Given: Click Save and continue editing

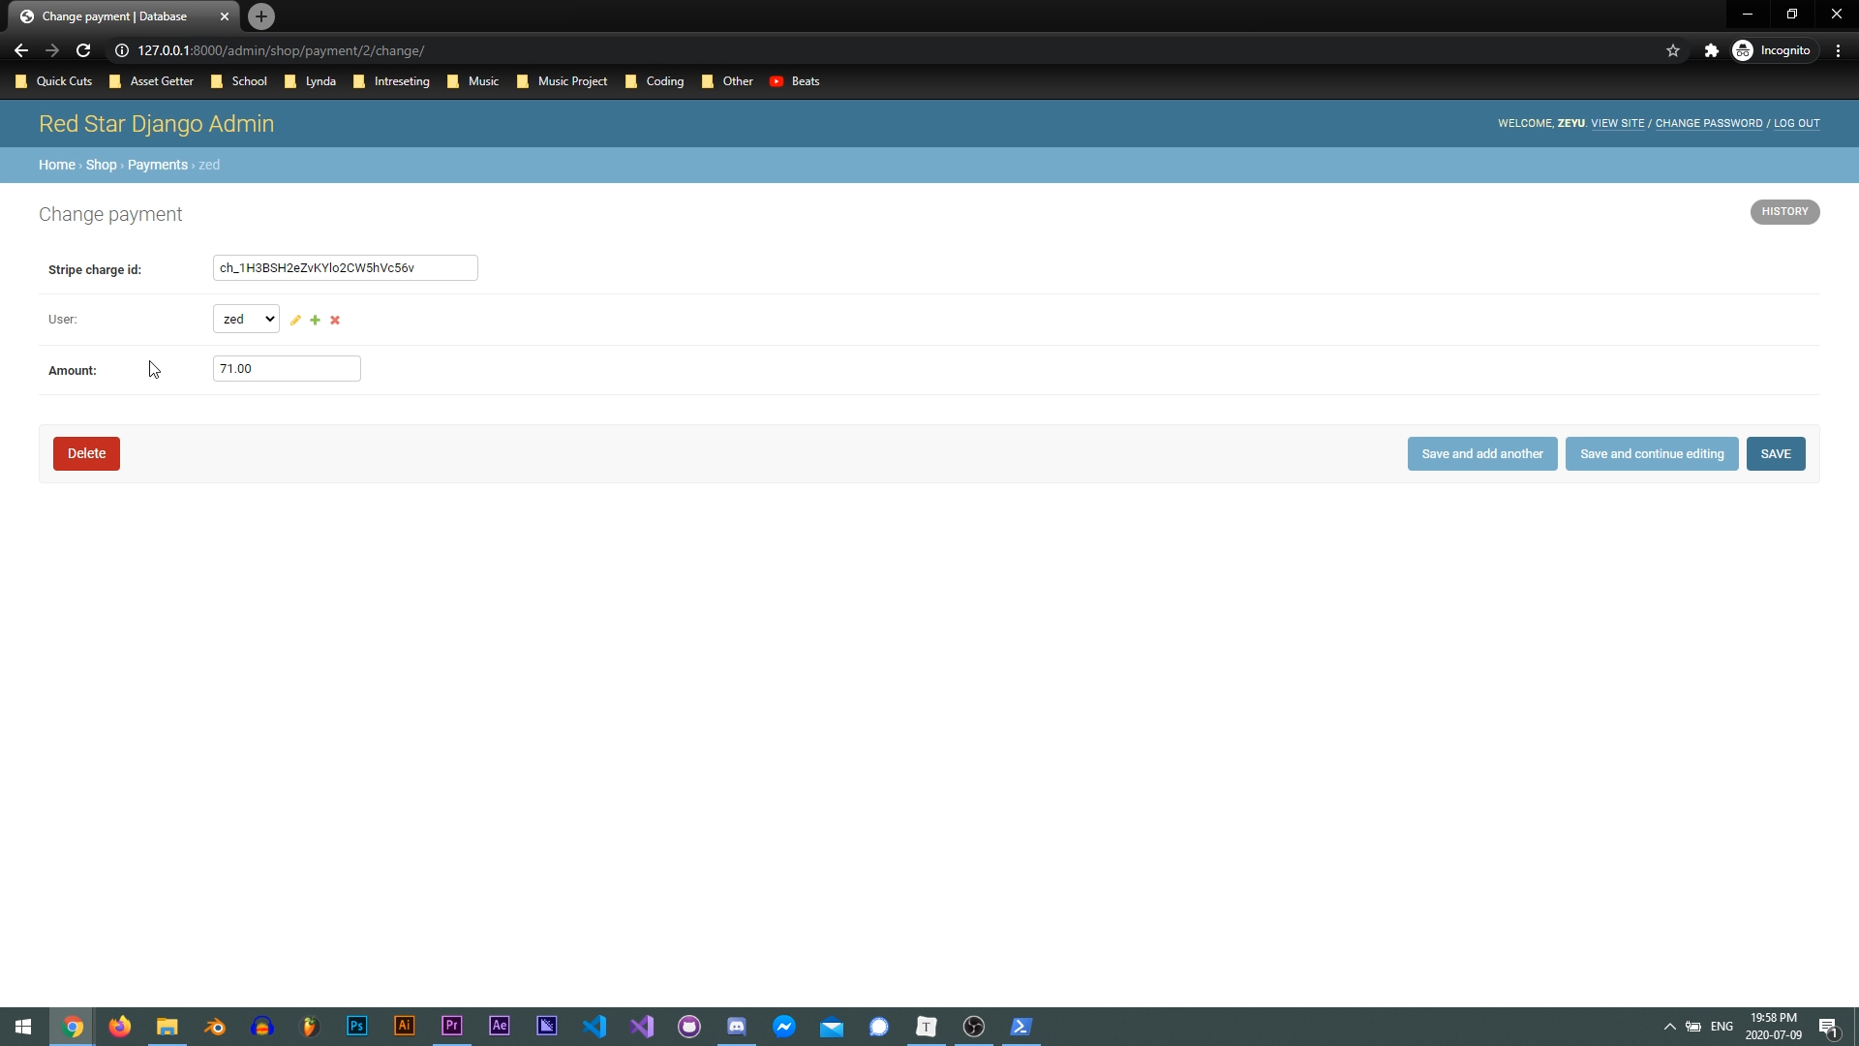Looking at the screenshot, I should coord(1651,453).
